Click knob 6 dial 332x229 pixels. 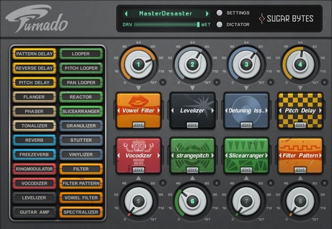(x=192, y=201)
